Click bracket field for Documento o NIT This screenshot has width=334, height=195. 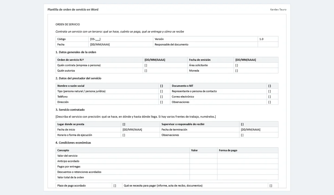coord(272,86)
